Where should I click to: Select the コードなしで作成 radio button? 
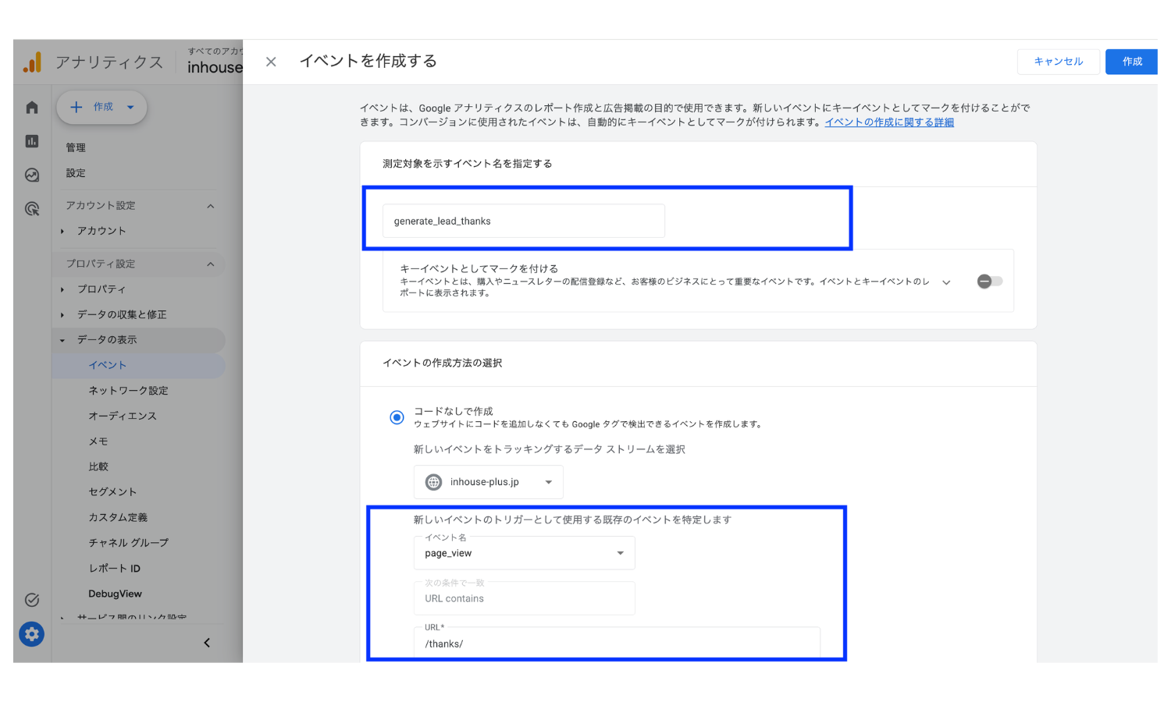tap(397, 417)
